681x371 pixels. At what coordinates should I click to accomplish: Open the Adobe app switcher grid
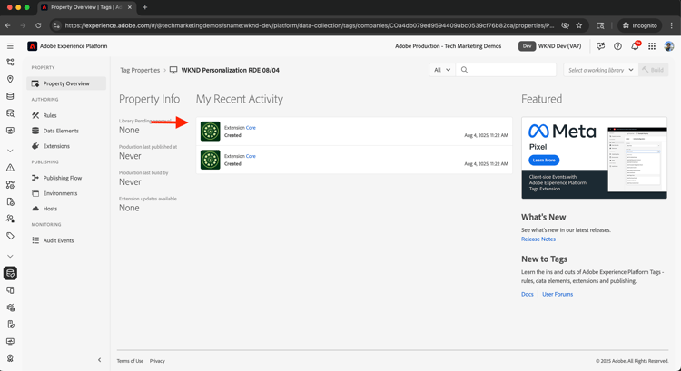coord(652,46)
